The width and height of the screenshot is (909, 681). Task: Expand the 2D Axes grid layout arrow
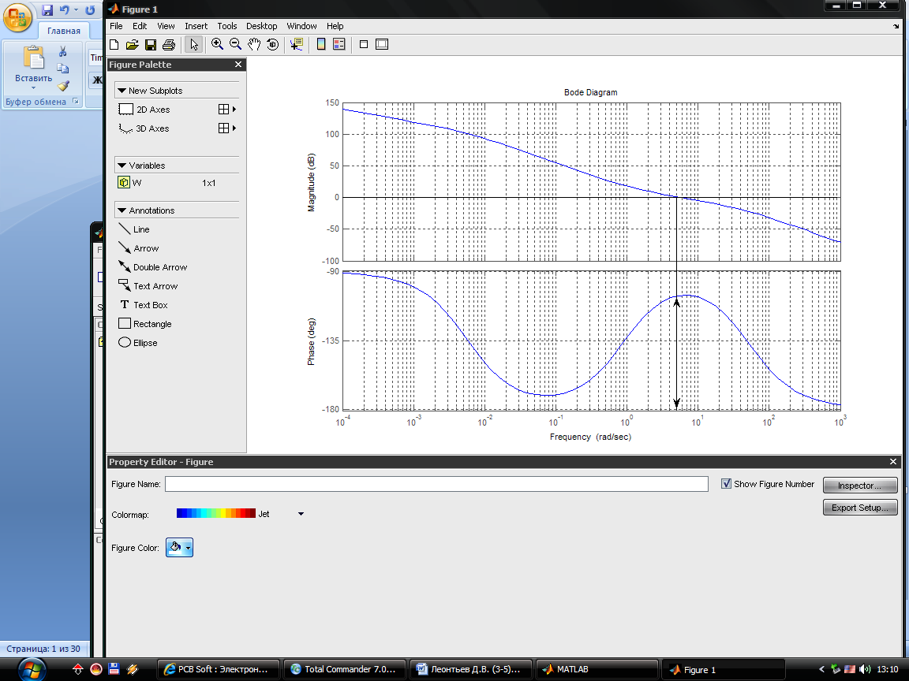(x=234, y=110)
